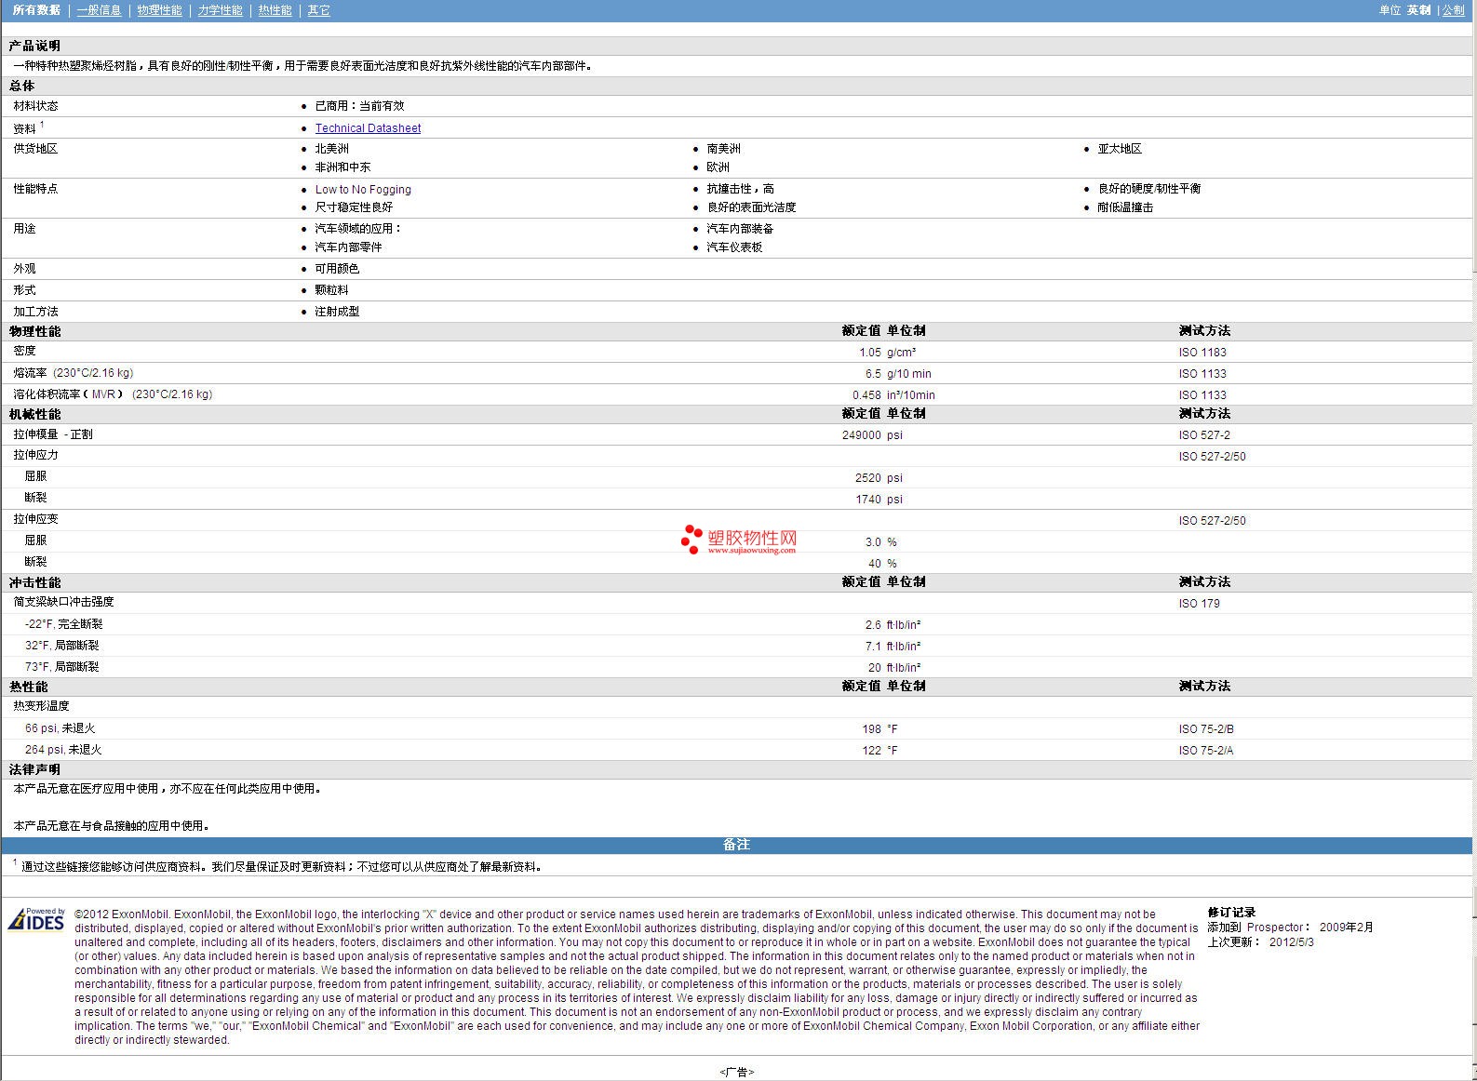Click the 修订记录 heading
The width and height of the screenshot is (1477, 1081).
pyautogui.click(x=1231, y=913)
